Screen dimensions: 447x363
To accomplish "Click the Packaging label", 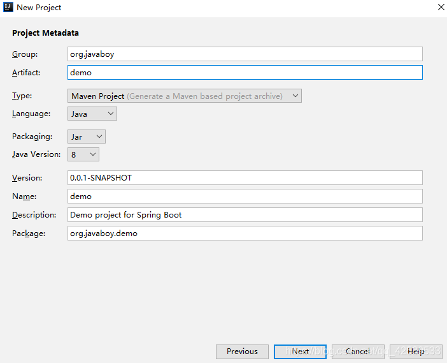I will pyautogui.click(x=32, y=137).
